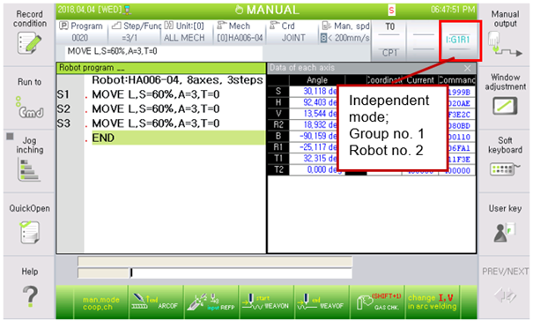Open Window adjustment icon
Image resolution: width=533 pixels, height=321 pixels.
(505, 106)
